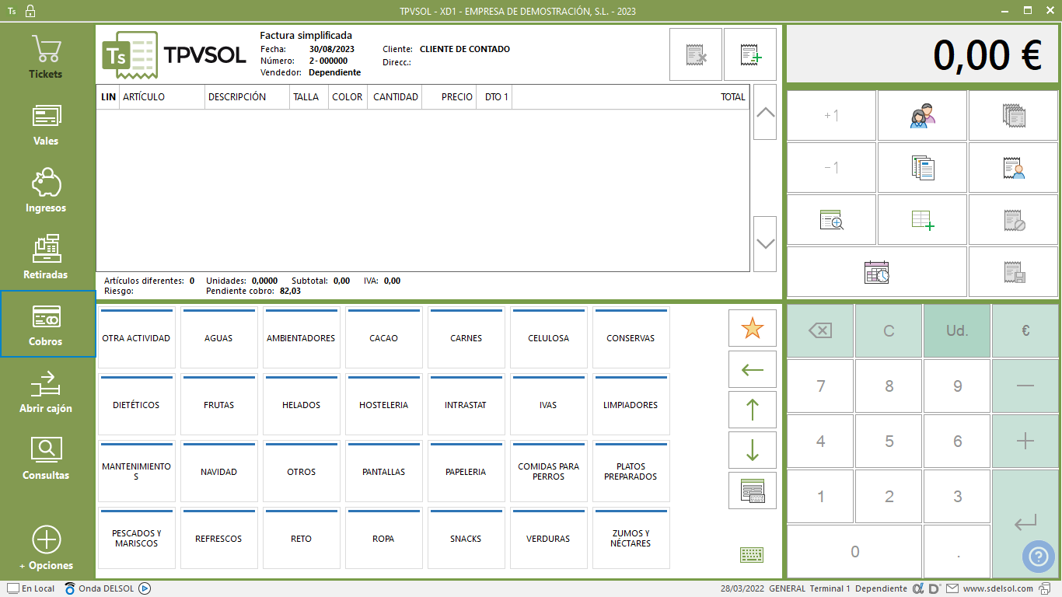Click the up arrow category navigation

tap(753, 410)
